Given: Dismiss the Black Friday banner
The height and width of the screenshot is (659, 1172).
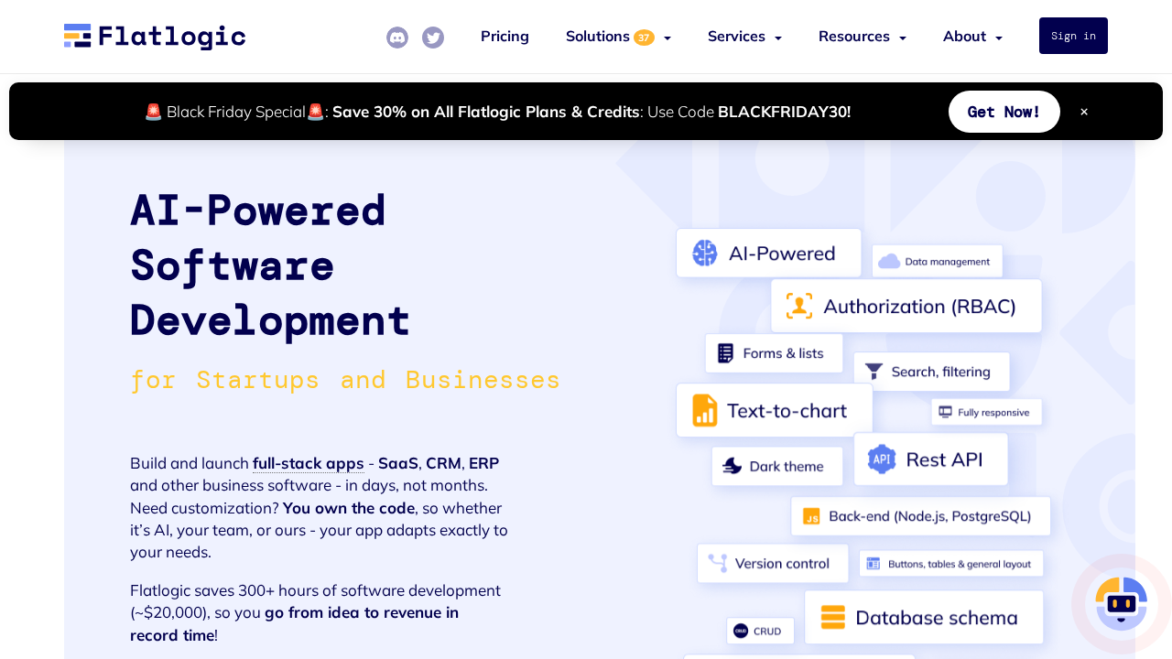Looking at the screenshot, I should 1084,111.
